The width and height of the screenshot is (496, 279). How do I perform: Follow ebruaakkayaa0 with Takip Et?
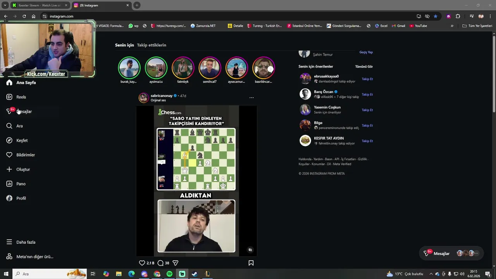coord(367,79)
